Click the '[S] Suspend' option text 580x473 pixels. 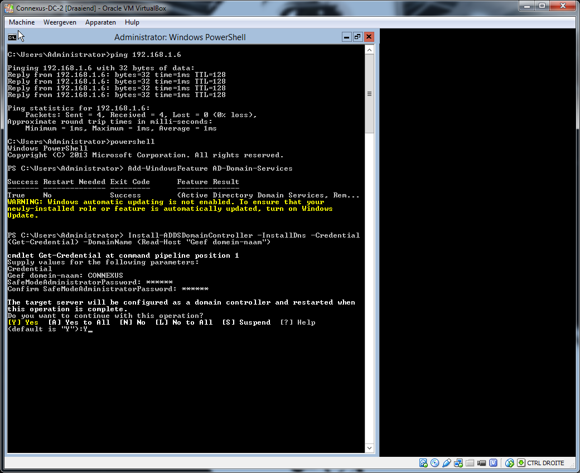(246, 322)
